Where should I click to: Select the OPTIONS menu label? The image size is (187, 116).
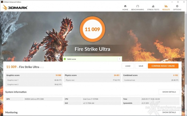(x=177, y=10)
